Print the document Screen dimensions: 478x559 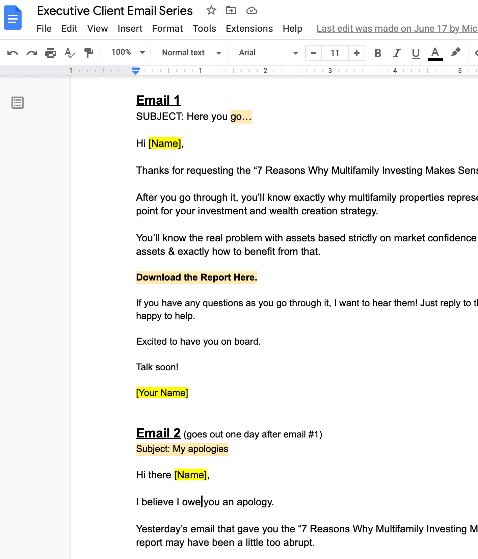(51, 53)
